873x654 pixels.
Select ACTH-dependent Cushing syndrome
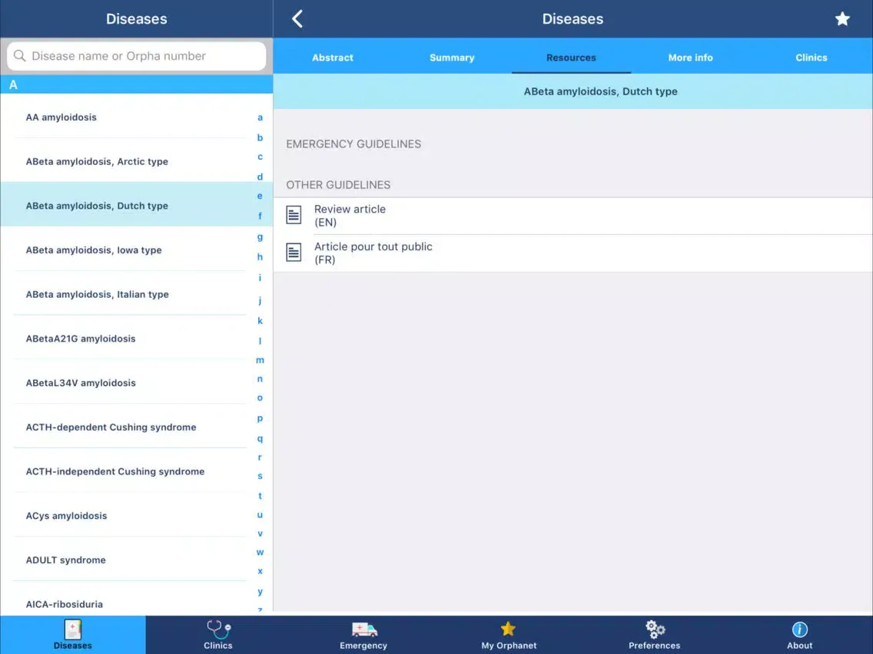click(111, 427)
